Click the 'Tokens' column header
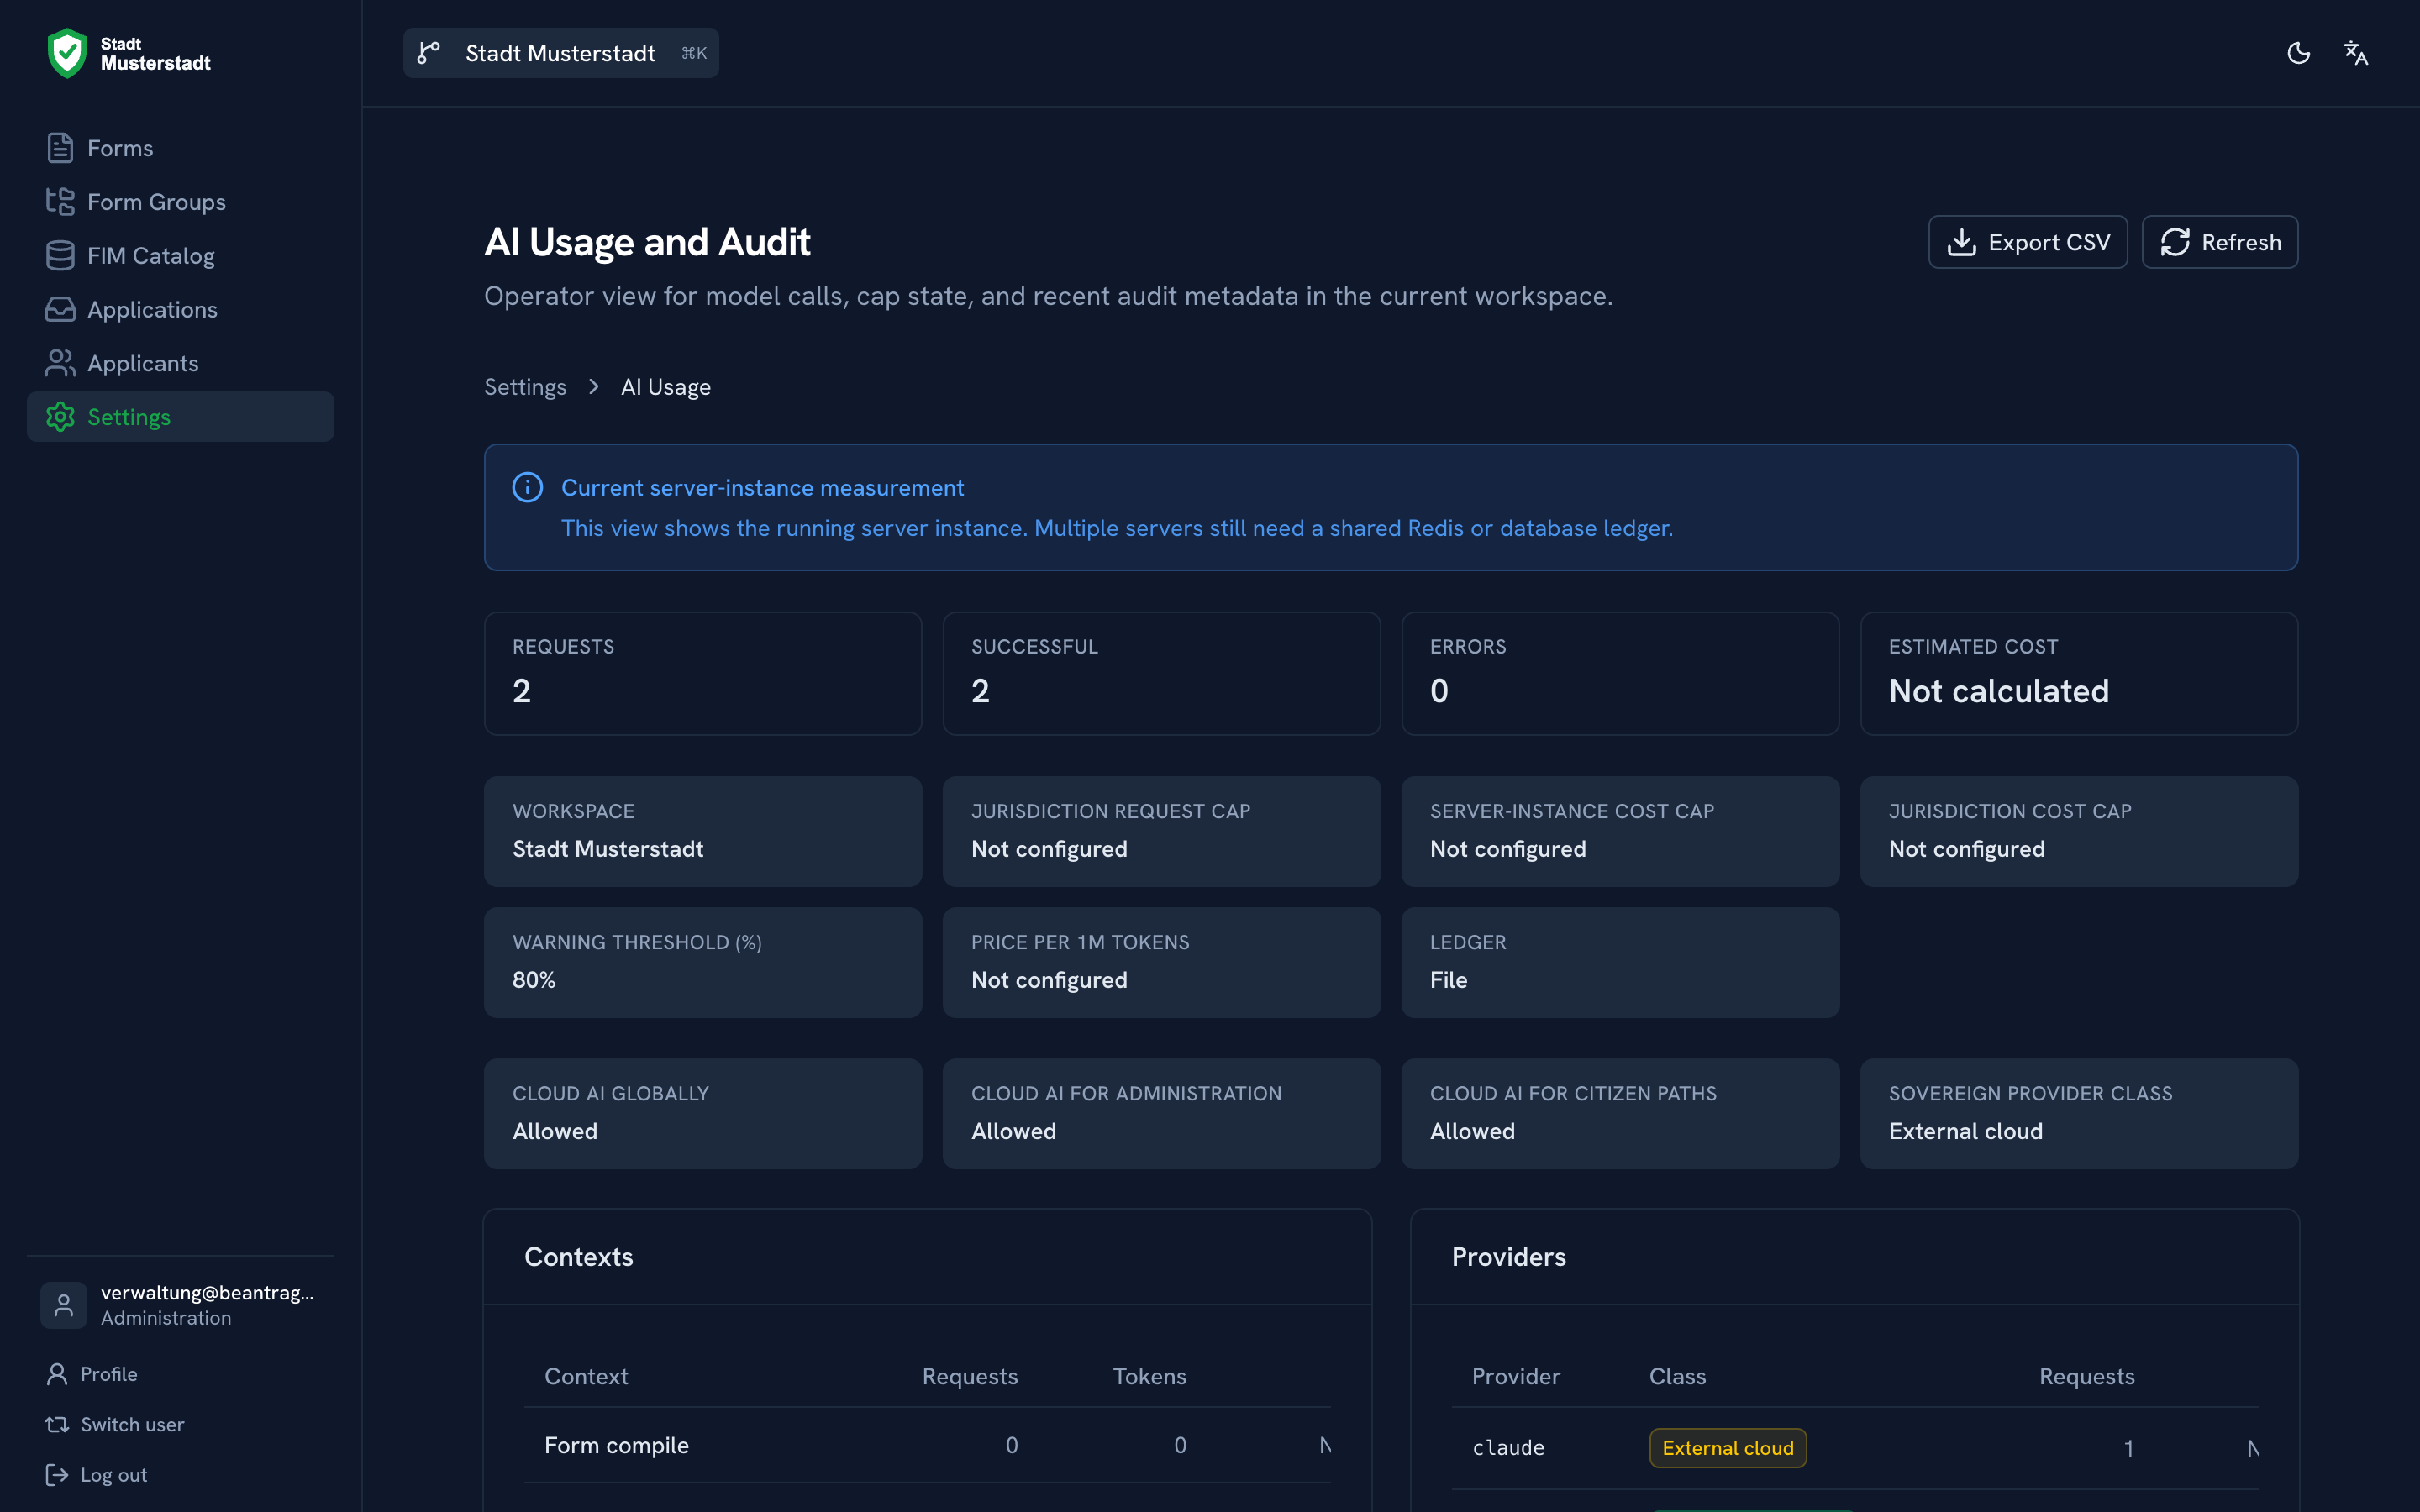 pos(1150,1376)
